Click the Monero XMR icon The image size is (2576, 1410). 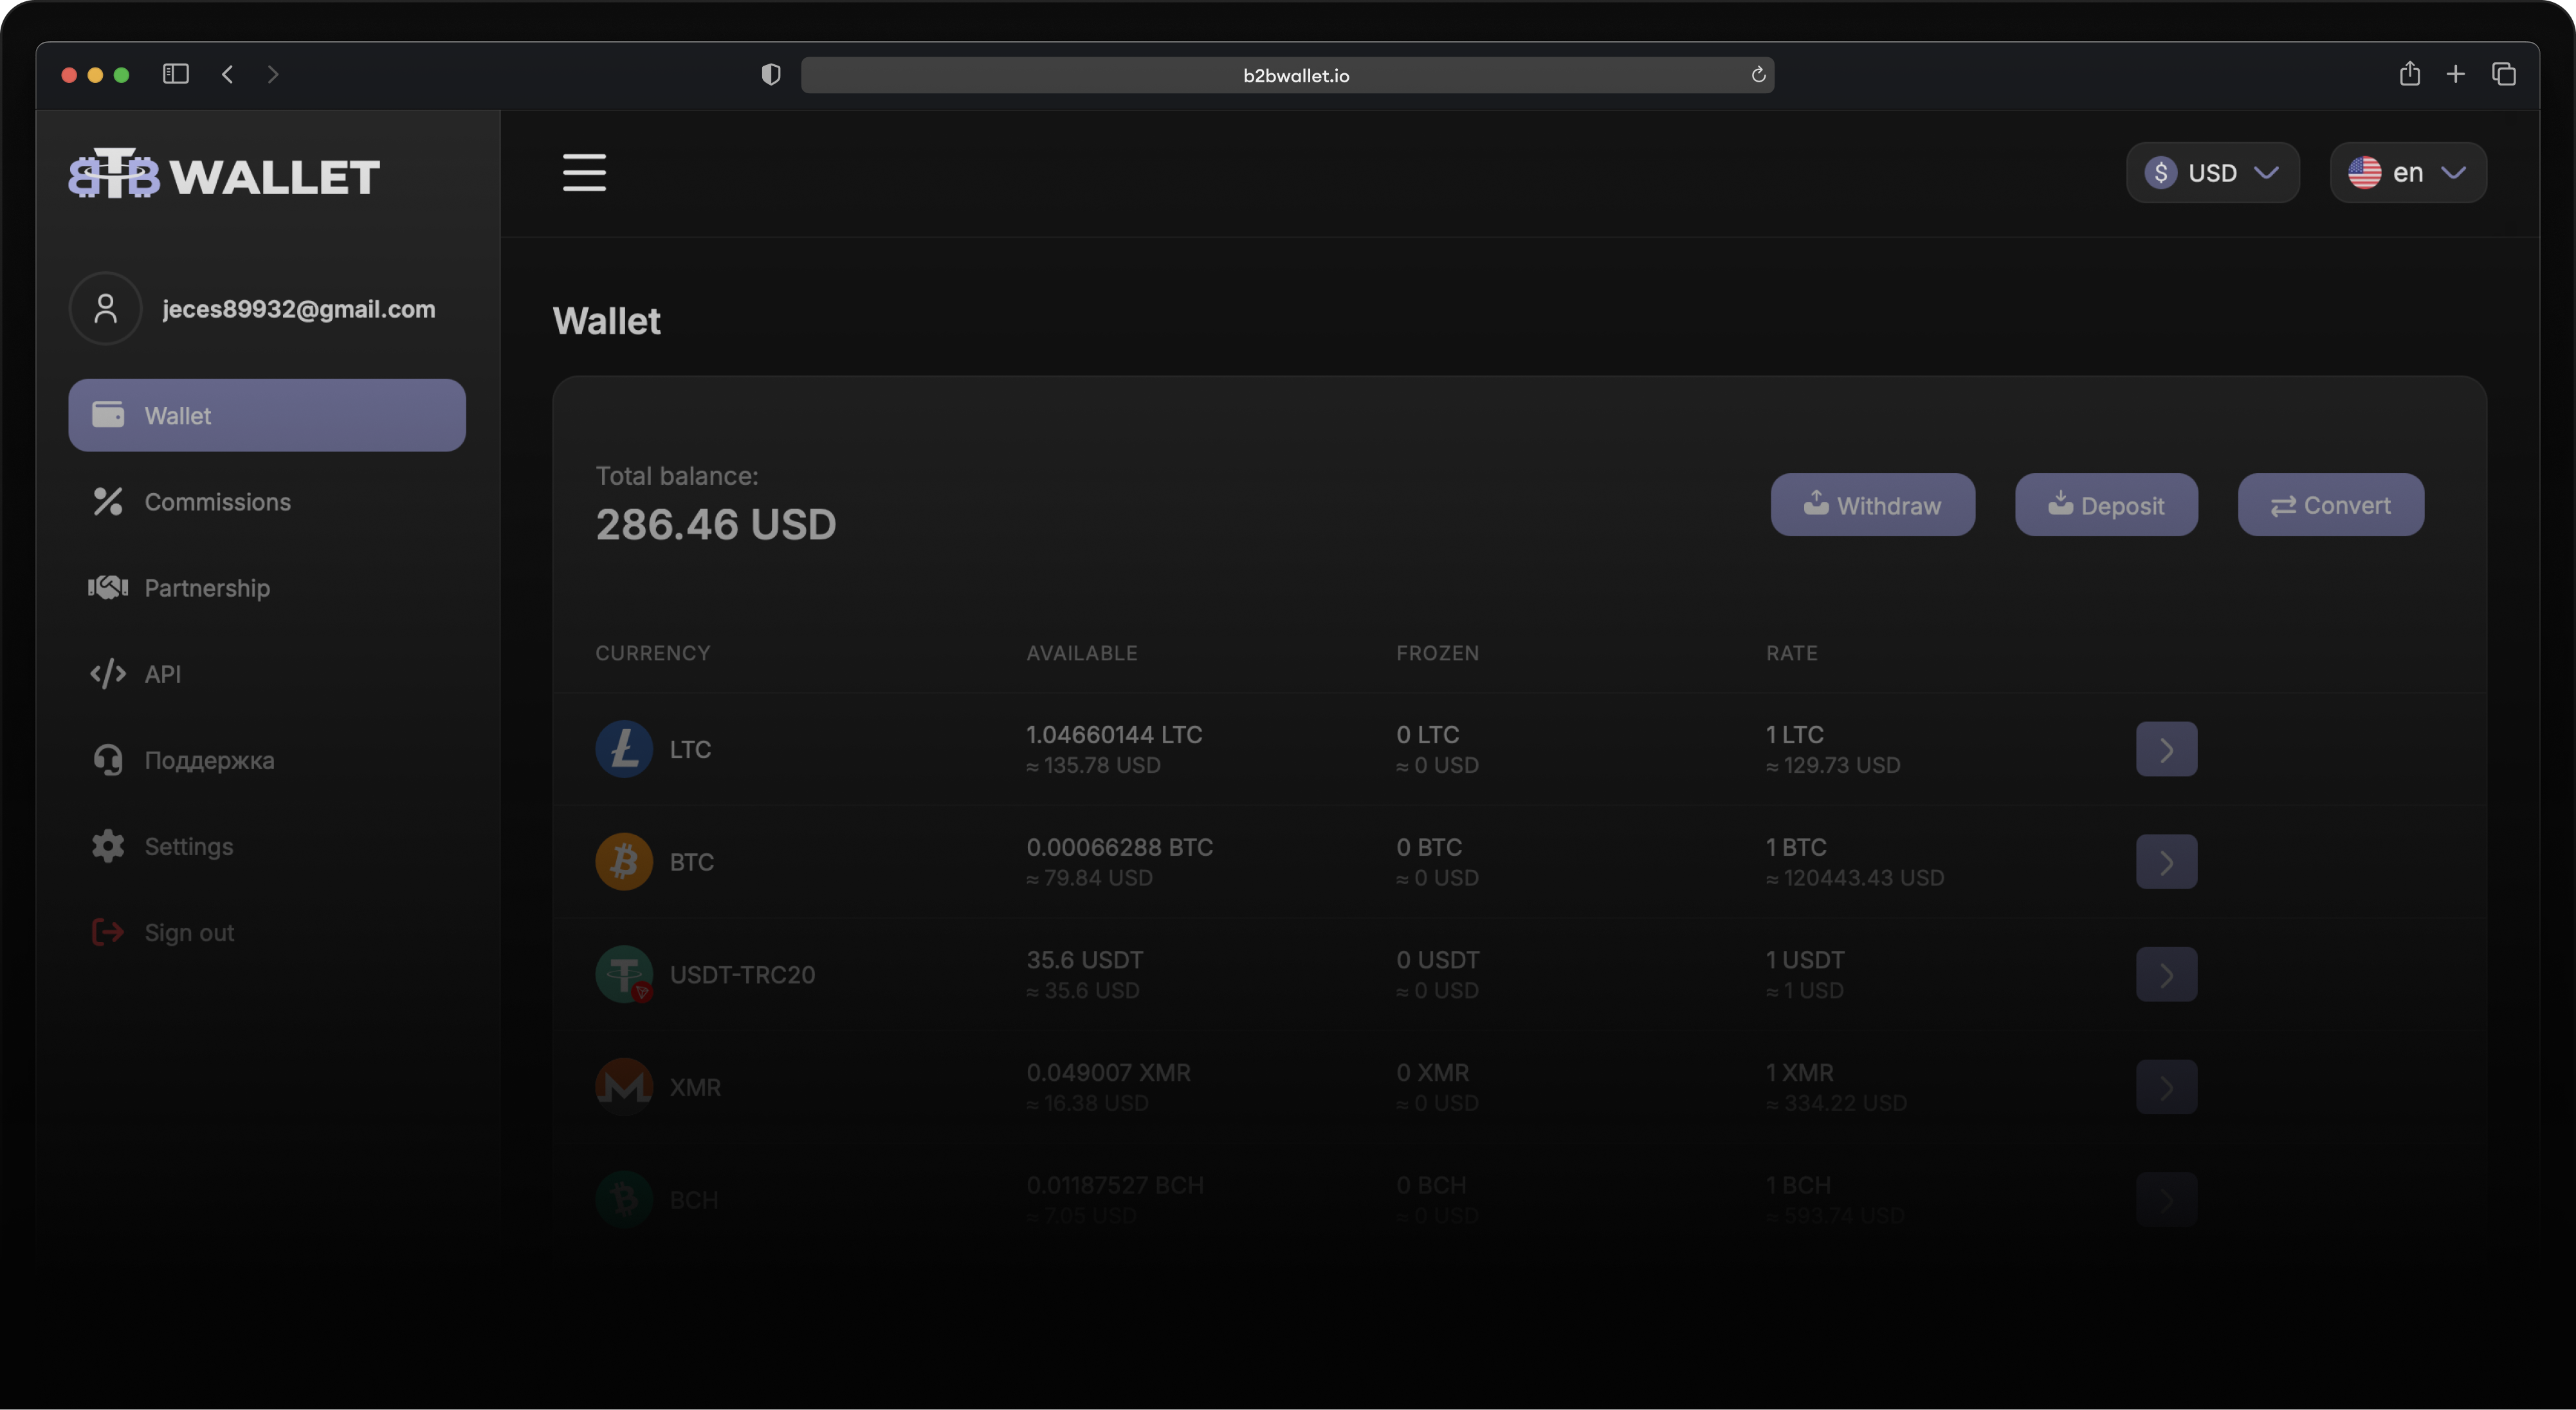point(624,1086)
